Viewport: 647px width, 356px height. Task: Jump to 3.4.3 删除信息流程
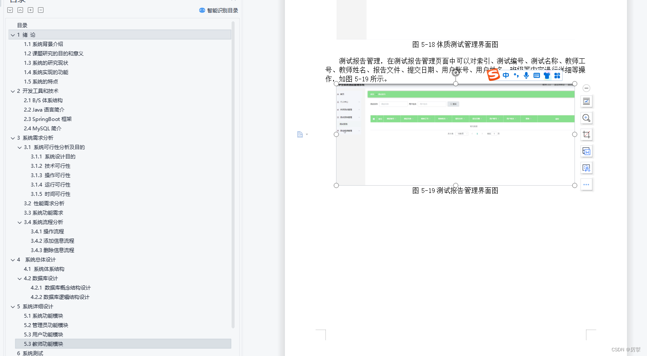(x=52, y=250)
